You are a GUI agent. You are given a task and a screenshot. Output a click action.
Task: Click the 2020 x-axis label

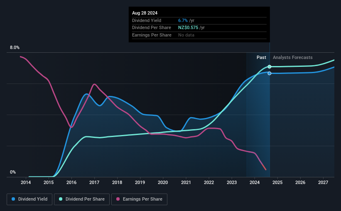[x=163, y=182]
